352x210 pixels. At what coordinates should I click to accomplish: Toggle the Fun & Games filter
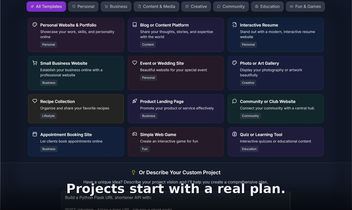(305, 6)
